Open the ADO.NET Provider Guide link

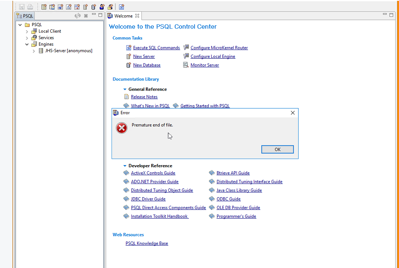point(154,182)
